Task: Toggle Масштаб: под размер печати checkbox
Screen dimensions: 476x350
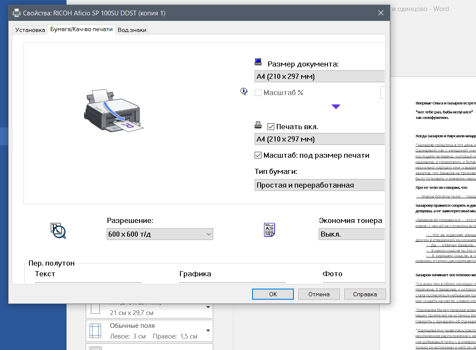Action: [x=258, y=155]
